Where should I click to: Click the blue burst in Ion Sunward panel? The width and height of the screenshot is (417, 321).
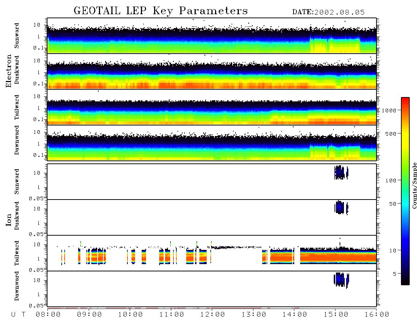pyautogui.click(x=340, y=173)
